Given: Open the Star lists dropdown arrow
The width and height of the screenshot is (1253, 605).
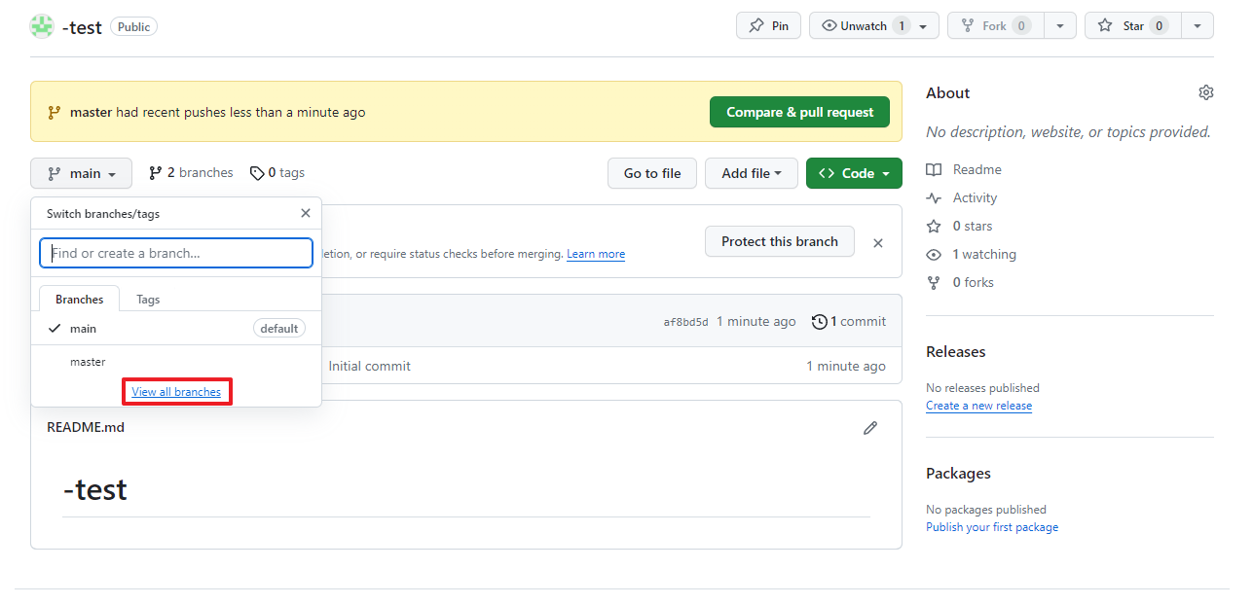Looking at the screenshot, I should click(x=1198, y=26).
